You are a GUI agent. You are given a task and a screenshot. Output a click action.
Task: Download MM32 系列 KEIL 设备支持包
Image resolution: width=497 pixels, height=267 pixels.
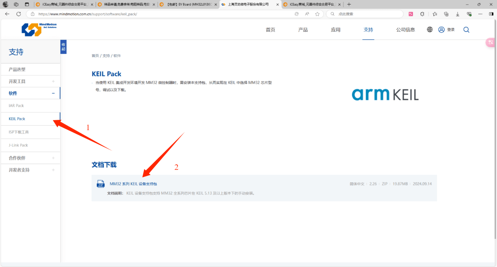(x=133, y=184)
